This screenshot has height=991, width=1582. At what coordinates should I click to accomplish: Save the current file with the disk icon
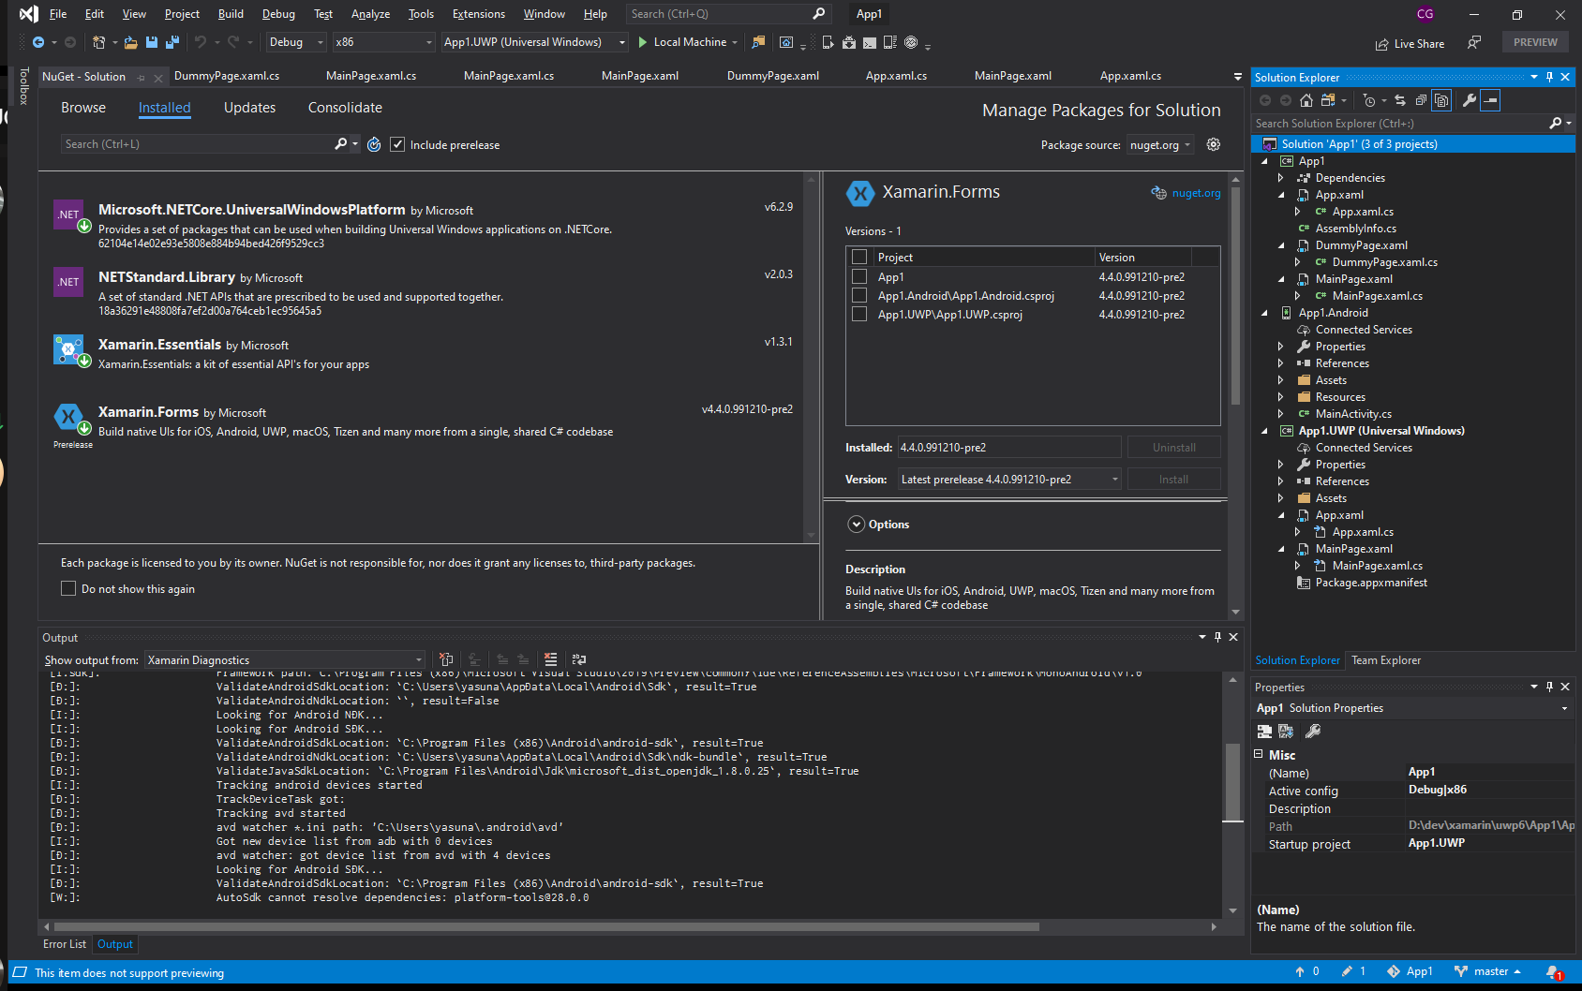pyautogui.click(x=152, y=42)
